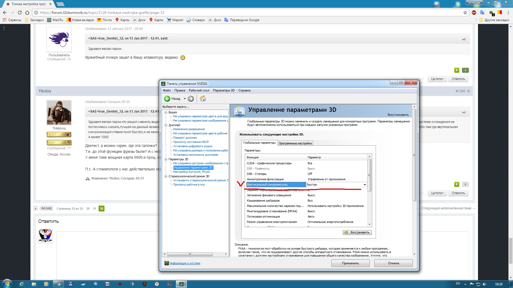
Task: Collapse the Дисплей tree node
Action: click(x=166, y=125)
